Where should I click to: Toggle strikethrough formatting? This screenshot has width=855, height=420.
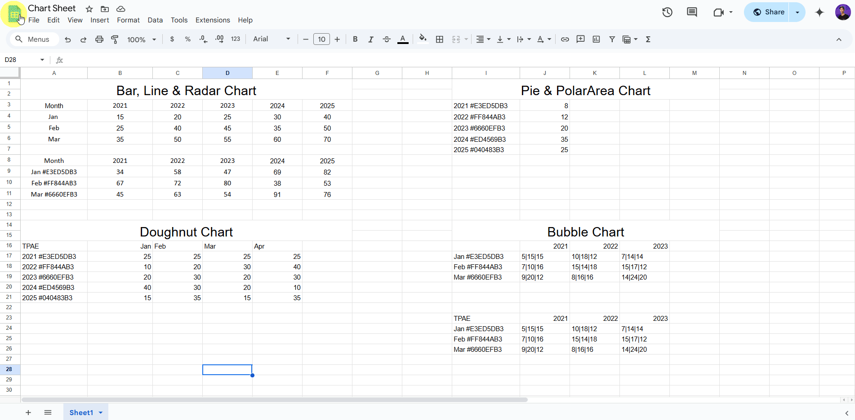click(x=387, y=39)
